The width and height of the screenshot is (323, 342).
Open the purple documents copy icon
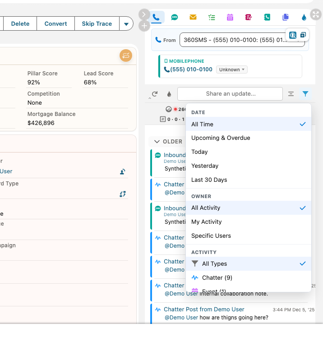[x=286, y=17]
